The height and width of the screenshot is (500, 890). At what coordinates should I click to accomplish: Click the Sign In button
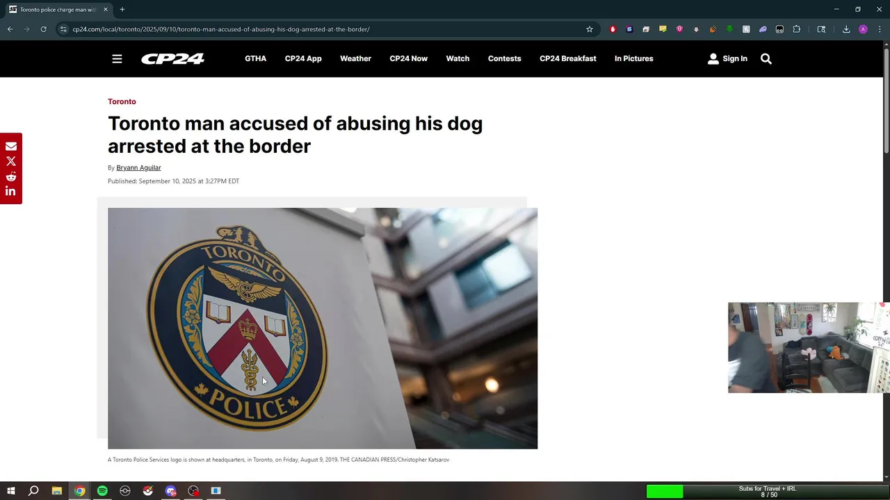coord(727,59)
